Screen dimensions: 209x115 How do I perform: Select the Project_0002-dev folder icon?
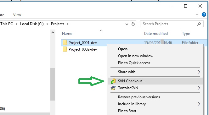point(65,49)
